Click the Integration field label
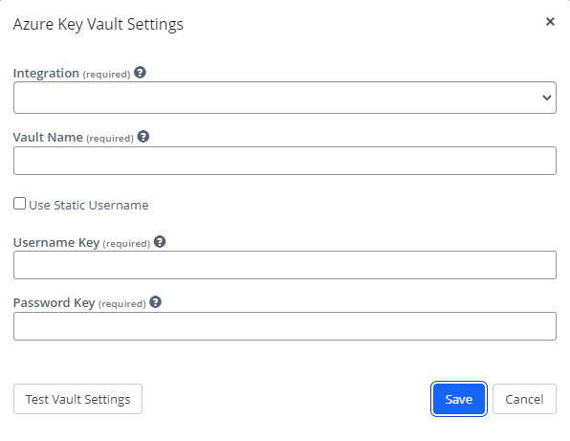570x441 pixels. pyautogui.click(x=46, y=73)
